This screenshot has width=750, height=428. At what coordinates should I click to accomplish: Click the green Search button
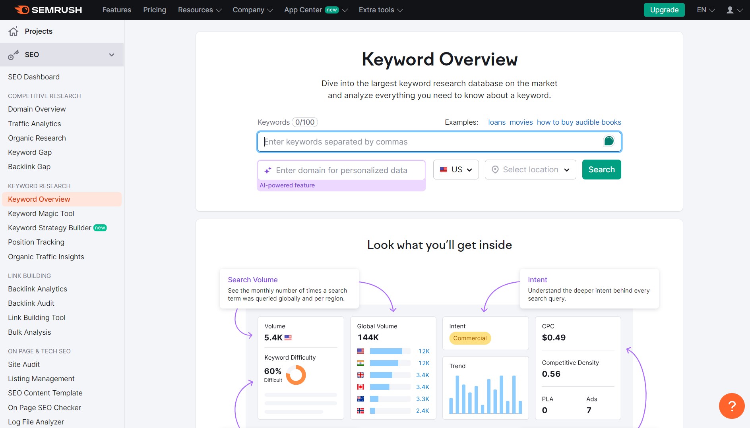click(601, 170)
